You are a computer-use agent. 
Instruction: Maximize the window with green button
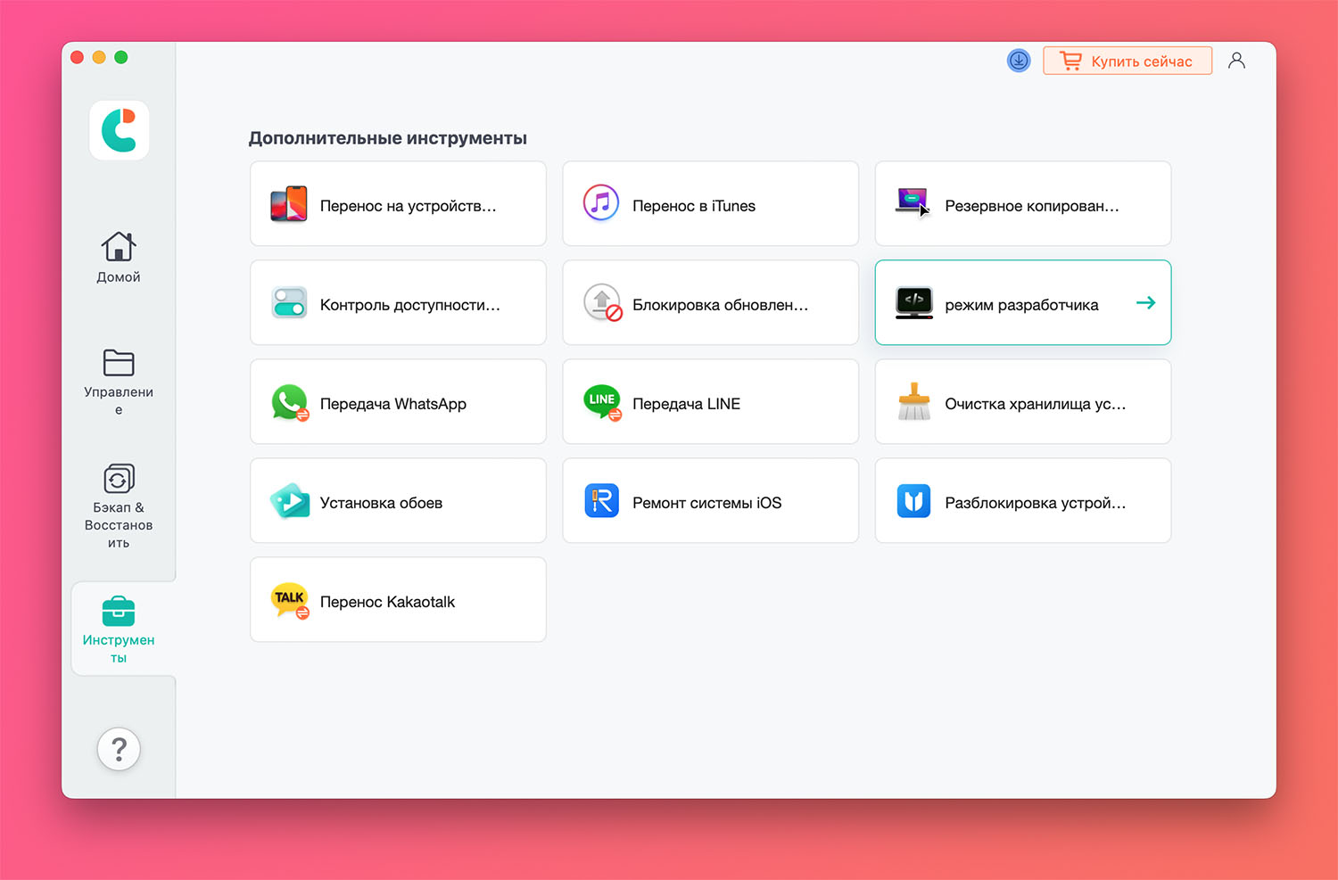tap(121, 57)
